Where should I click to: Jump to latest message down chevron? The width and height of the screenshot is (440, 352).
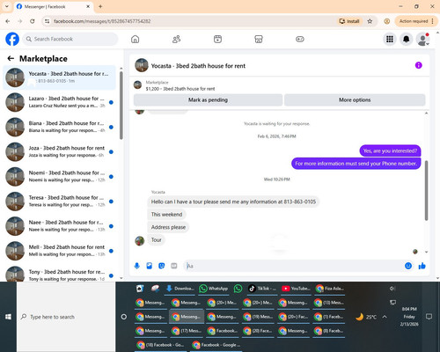tap(426, 252)
